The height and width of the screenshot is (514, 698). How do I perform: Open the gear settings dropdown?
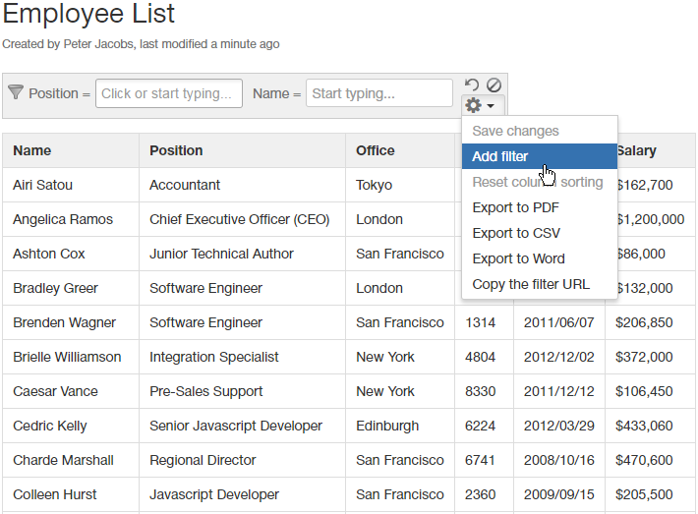click(479, 105)
